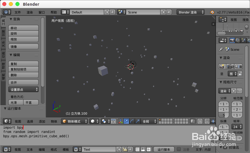Open the Help menu
The height and width of the screenshot is (153, 250).
54,12
